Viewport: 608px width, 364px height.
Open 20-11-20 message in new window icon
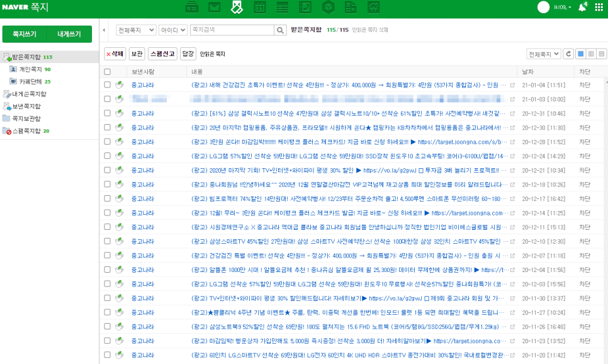pos(512,355)
